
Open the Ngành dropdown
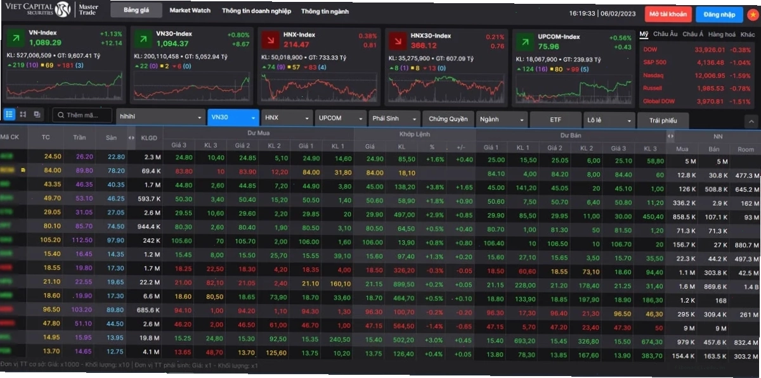click(502, 119)
